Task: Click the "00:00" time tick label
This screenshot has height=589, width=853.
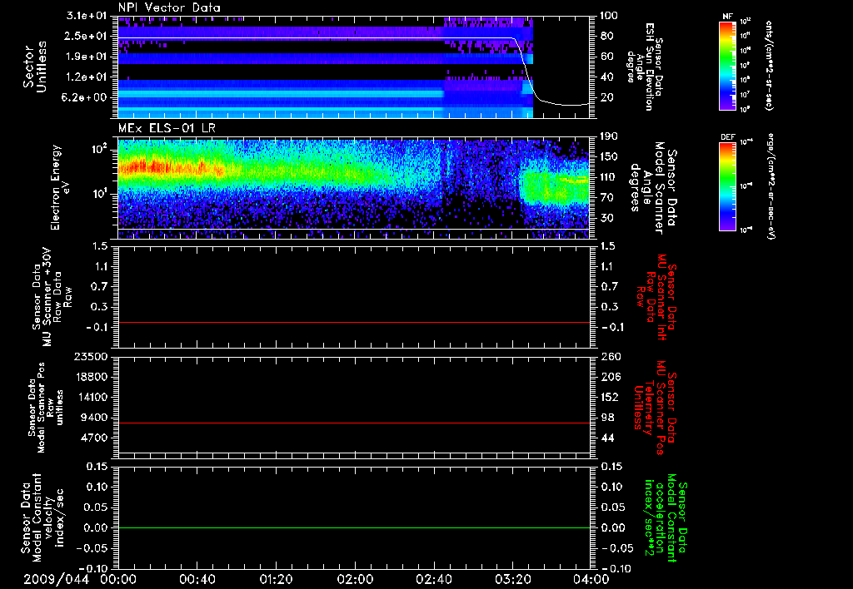Action: [x=118, y=579]
